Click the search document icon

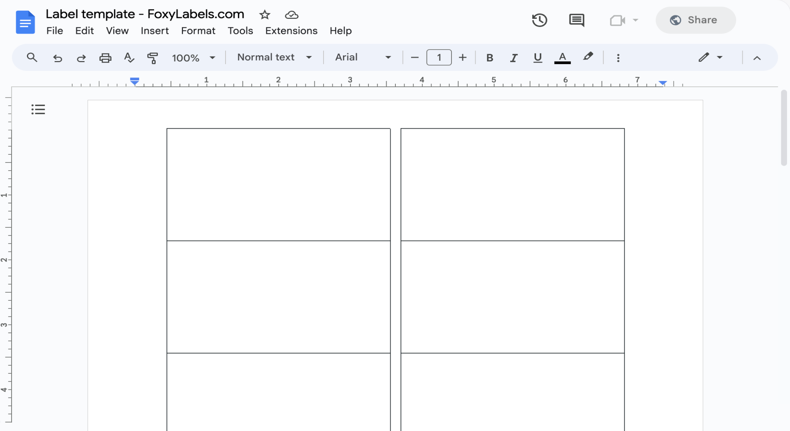pos(32,58)
